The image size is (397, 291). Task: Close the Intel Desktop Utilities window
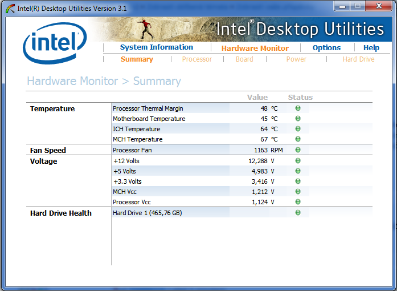(379, 6)
